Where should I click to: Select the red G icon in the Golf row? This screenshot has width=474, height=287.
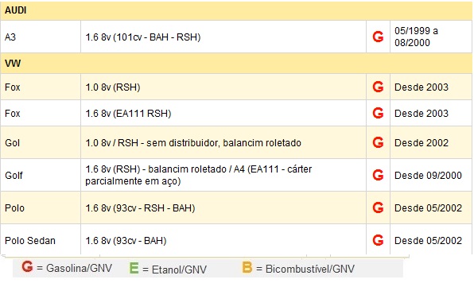click(378, 175)
